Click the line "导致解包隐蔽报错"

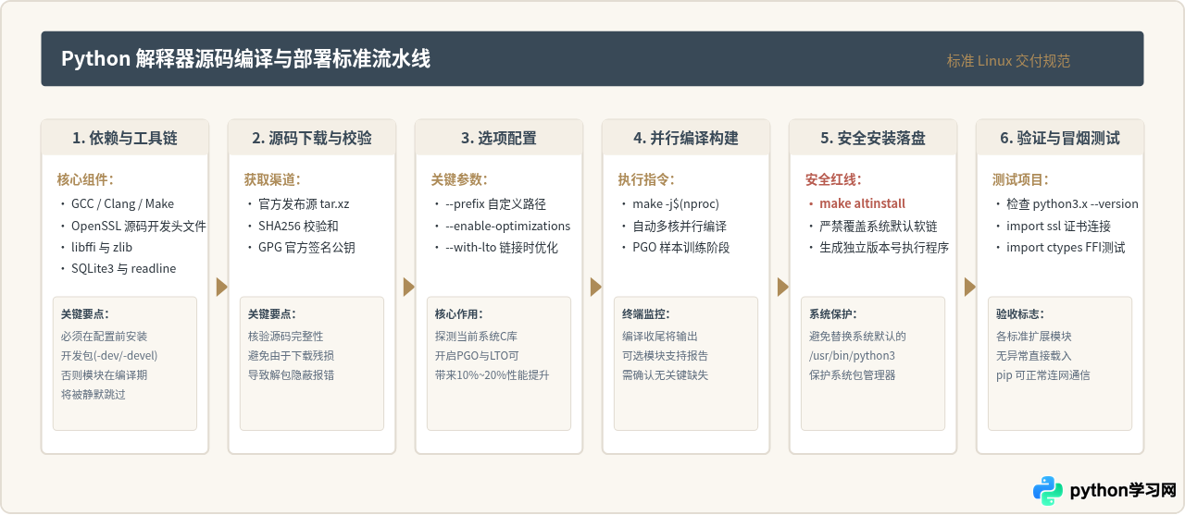[x=291, y=374]
